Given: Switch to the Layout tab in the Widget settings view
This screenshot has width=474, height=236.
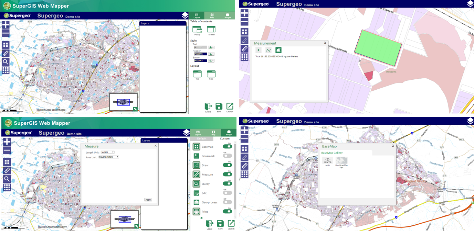Looking at the screenshot, I should pos(198,133).
